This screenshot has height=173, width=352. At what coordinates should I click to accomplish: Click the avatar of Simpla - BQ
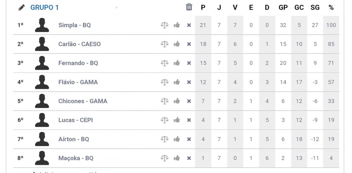coord(42,25)
